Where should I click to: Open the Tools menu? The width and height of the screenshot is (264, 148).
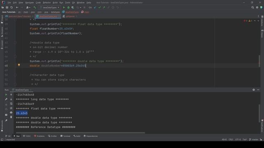[68, 3]
